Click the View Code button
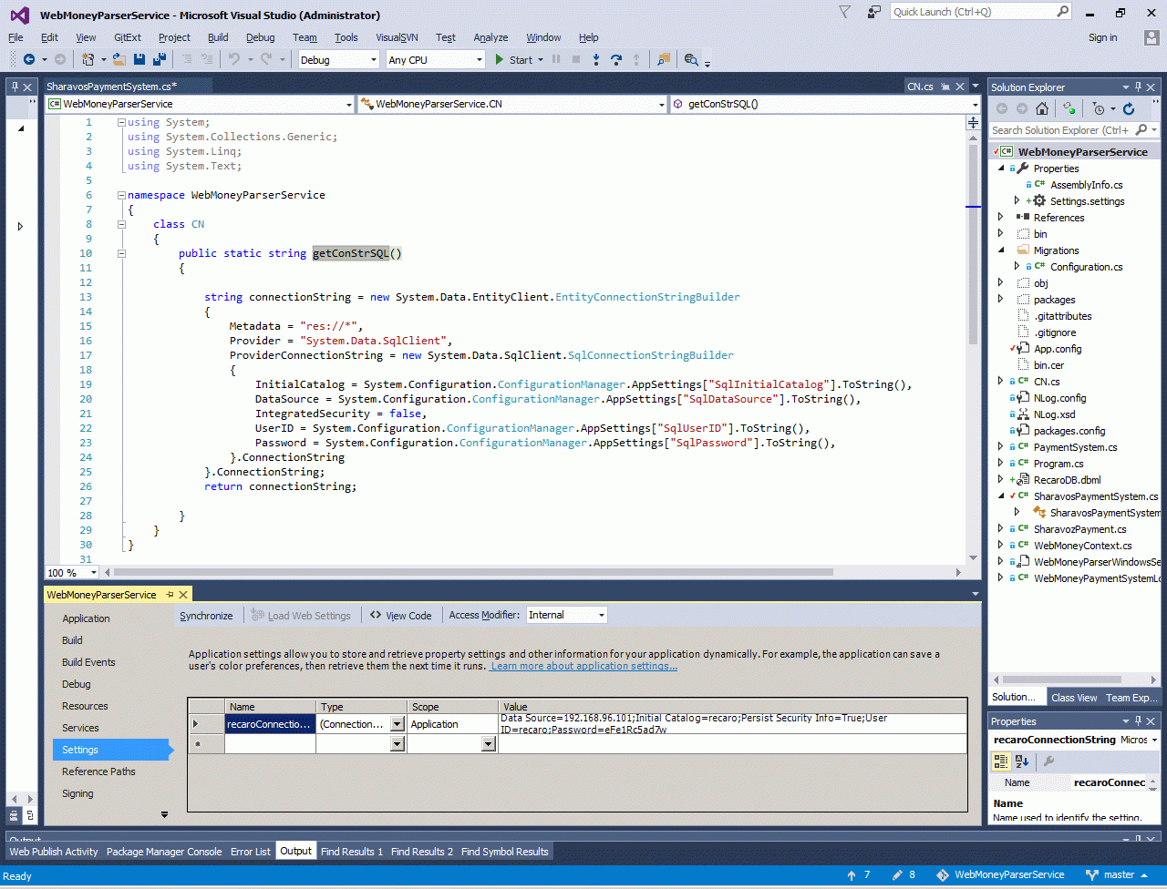Image resolution: width=1167 pixels, height=889 pixels. [x=400, y=616]
